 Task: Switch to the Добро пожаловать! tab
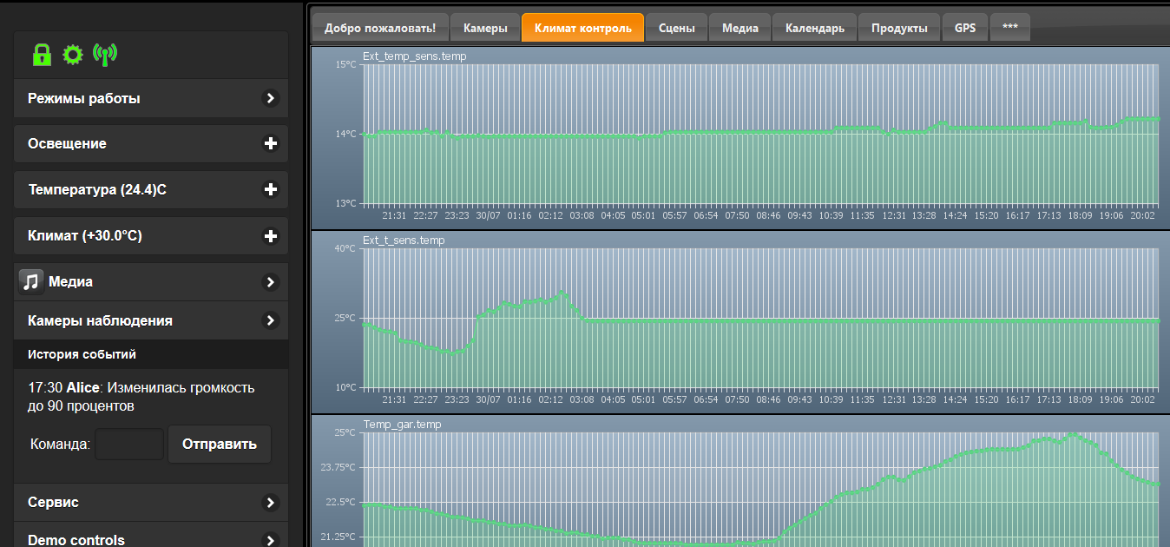click(x=380, y=28)
